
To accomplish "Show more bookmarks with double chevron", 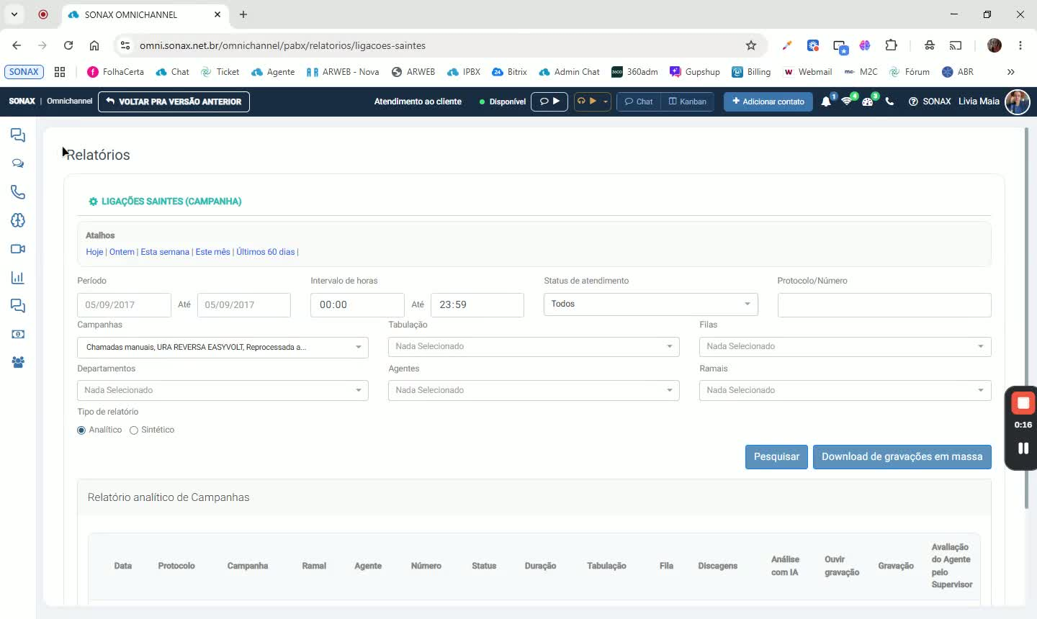I will 1010,72.
